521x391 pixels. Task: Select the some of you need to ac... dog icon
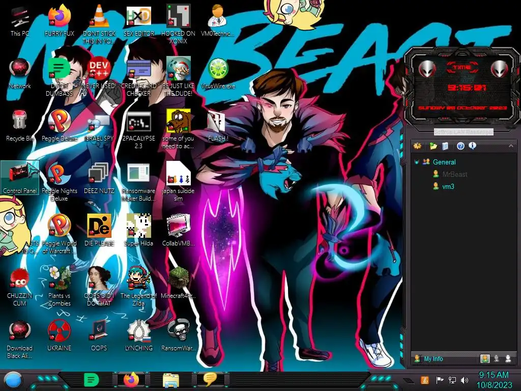(x=178, y=130)
